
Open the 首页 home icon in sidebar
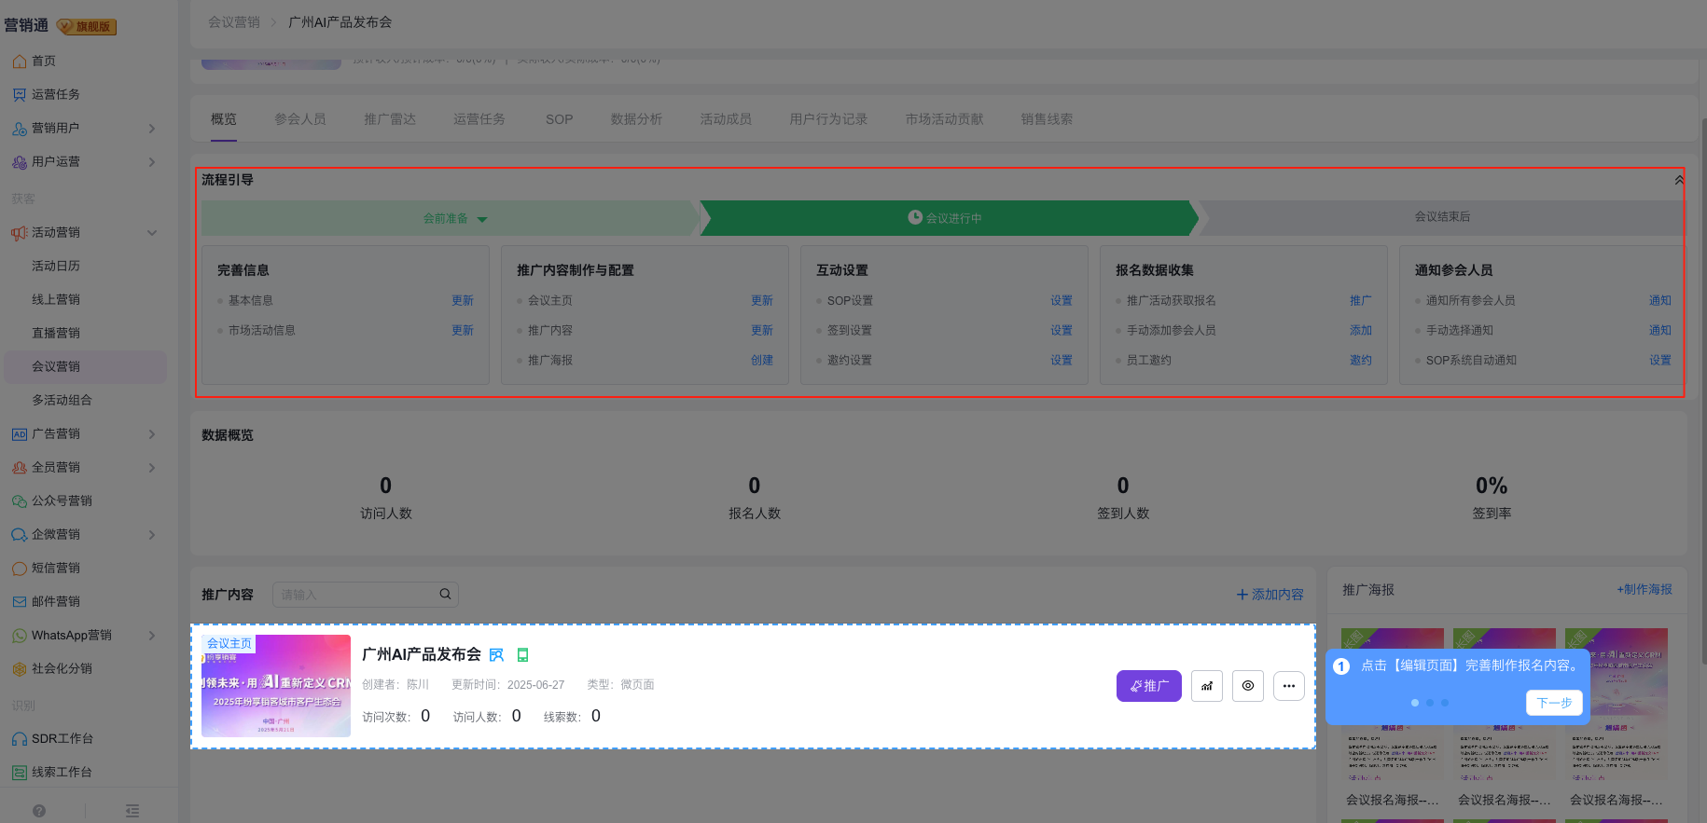coord(19,62)
